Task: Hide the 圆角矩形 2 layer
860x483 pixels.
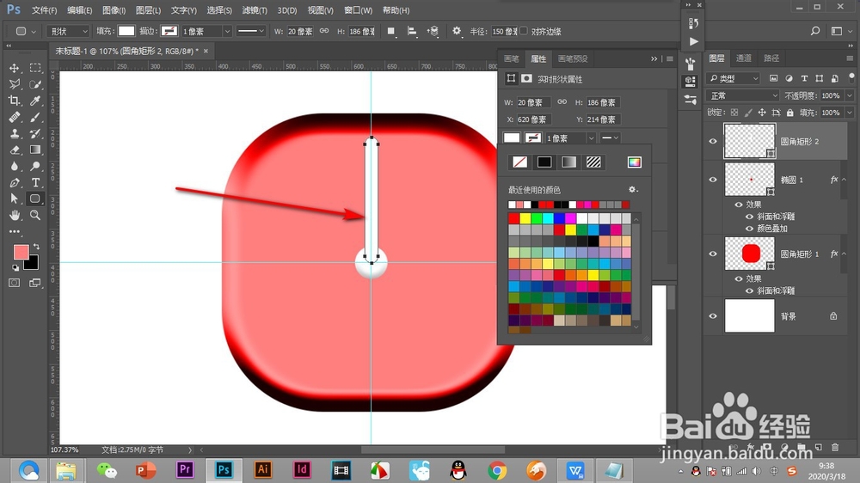Action: tap(713, 142)
